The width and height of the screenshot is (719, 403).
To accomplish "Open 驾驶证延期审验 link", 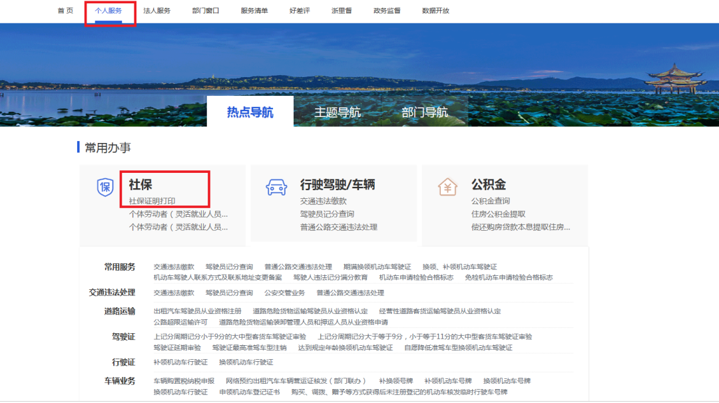I will click(x=177, y=347).
